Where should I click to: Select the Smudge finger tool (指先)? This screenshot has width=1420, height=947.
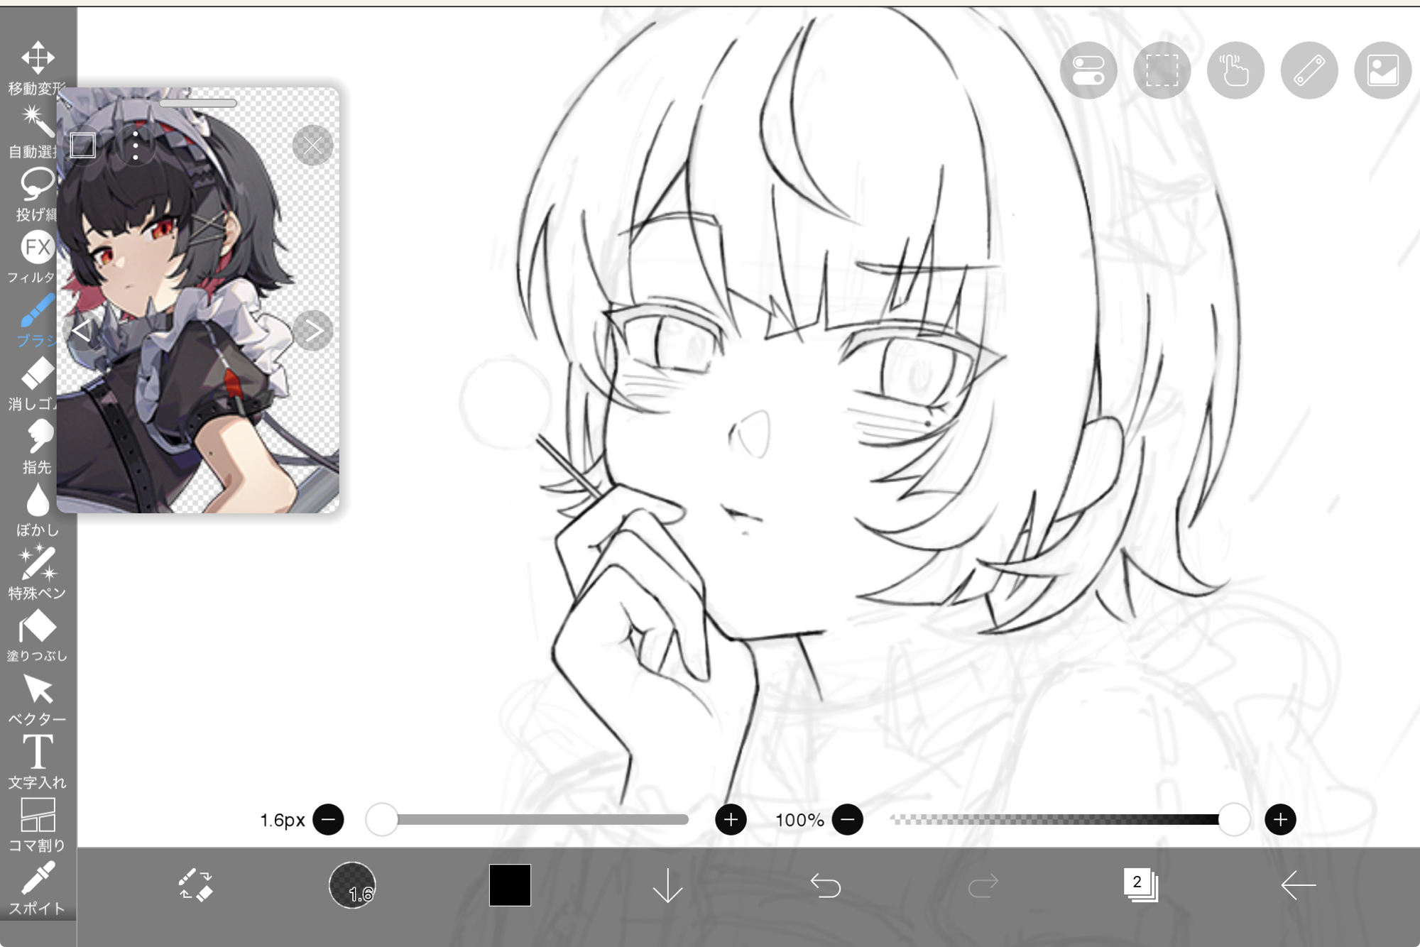(37, 447)
